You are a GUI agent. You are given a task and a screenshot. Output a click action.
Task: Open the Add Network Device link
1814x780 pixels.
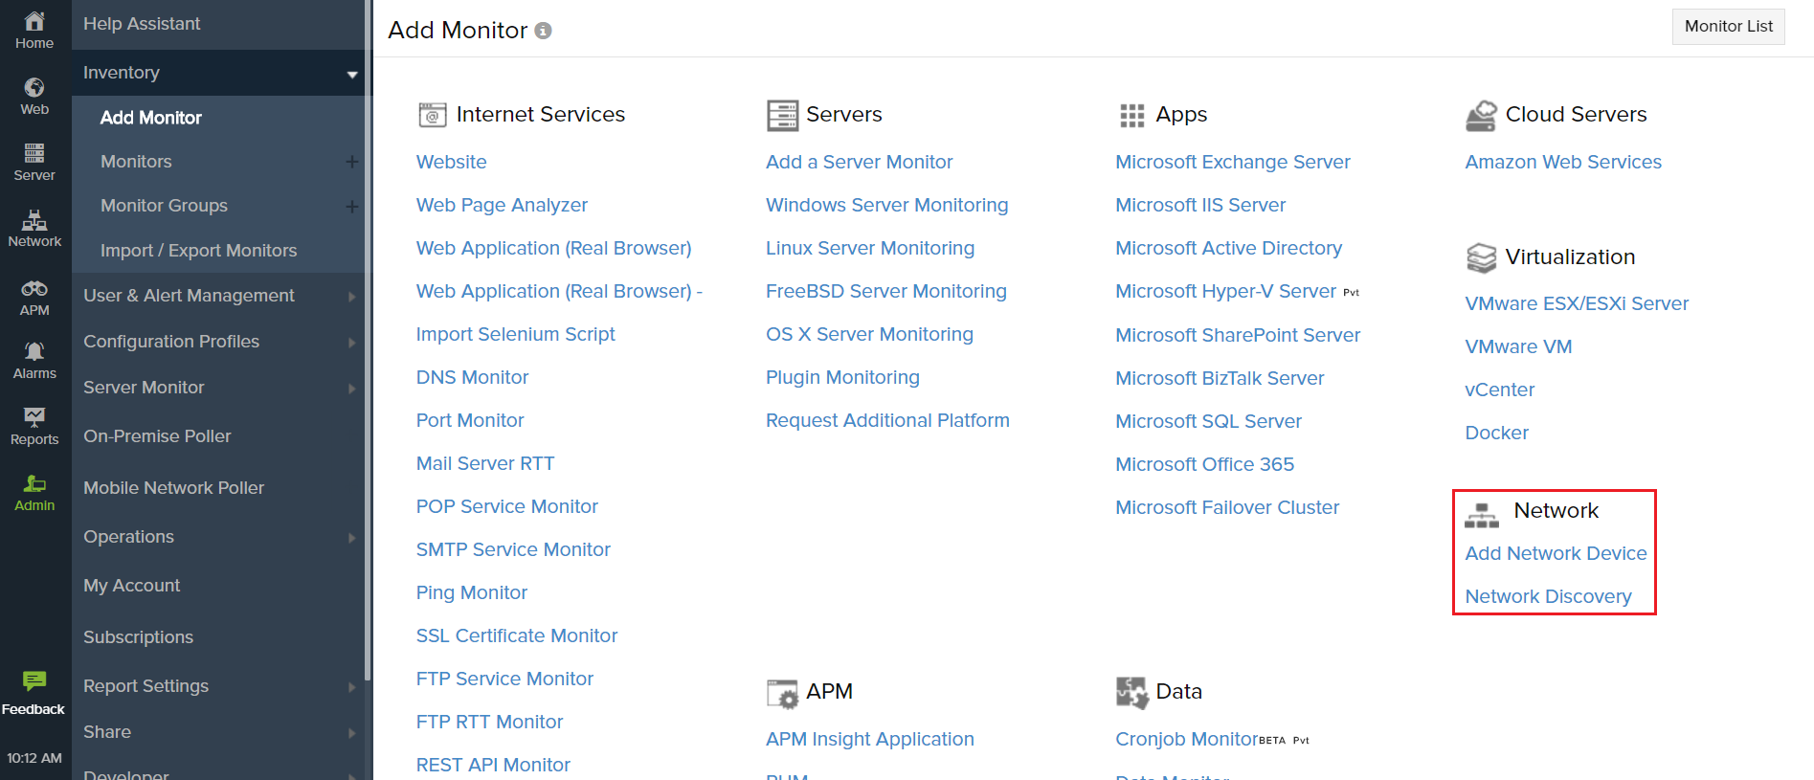[x=1556, y=553]
